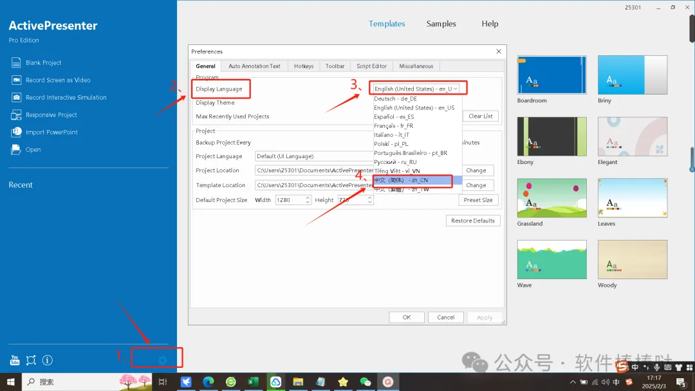Switch to the Miscellaneous tab

pos(416,66)
